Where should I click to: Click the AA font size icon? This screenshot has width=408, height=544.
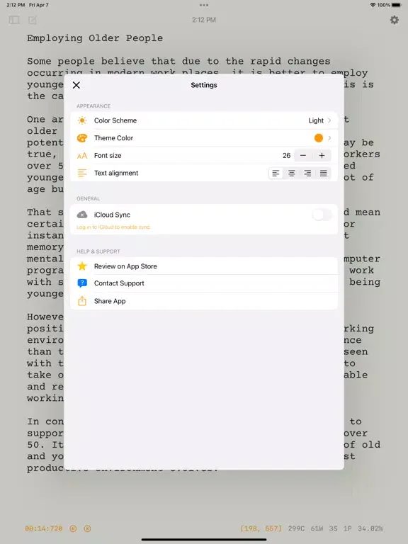82,156
